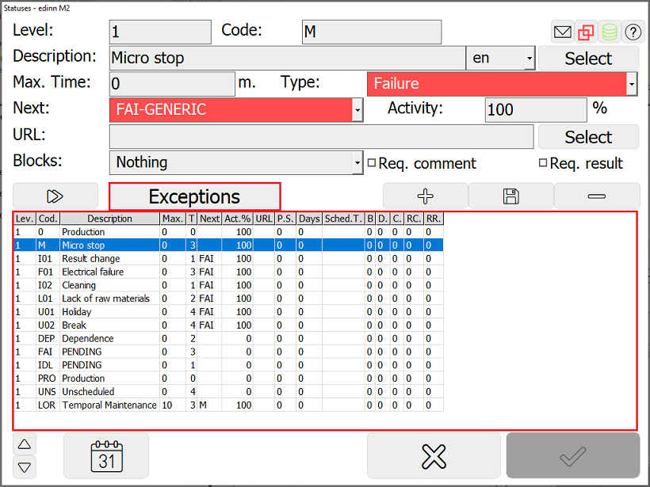Click the Level input field
650x487 pixels.
160,32
